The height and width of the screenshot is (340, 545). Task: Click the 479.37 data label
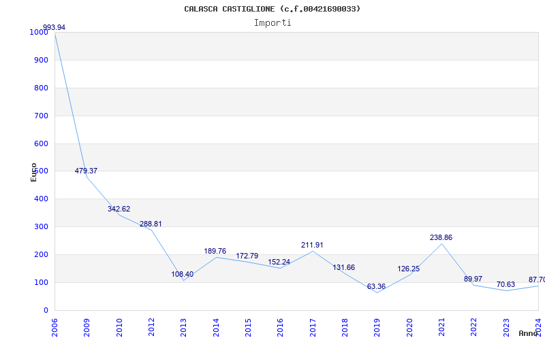pos(86,171)
